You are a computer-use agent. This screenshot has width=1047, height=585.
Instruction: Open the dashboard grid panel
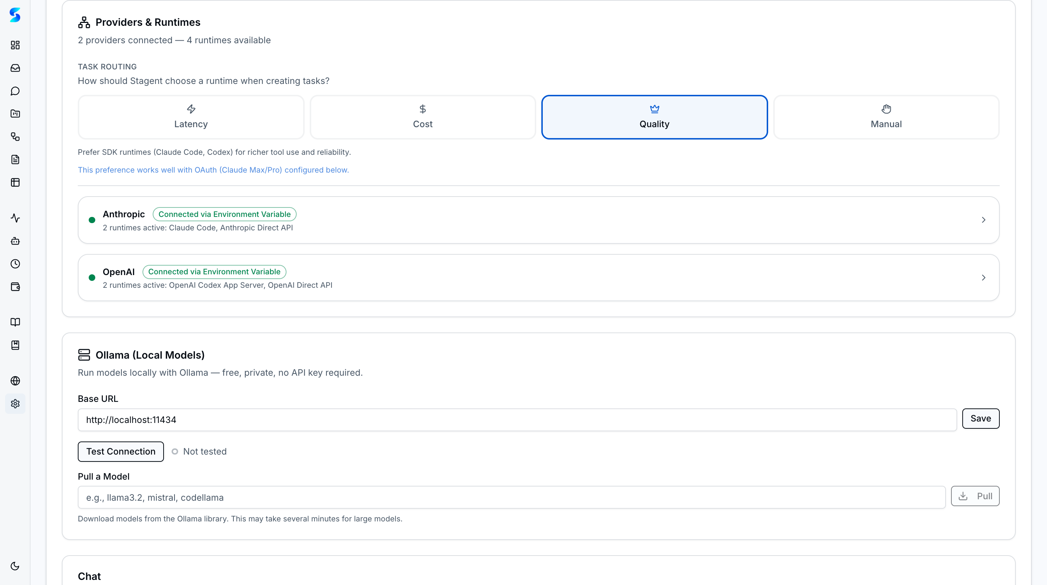[15, 45]
